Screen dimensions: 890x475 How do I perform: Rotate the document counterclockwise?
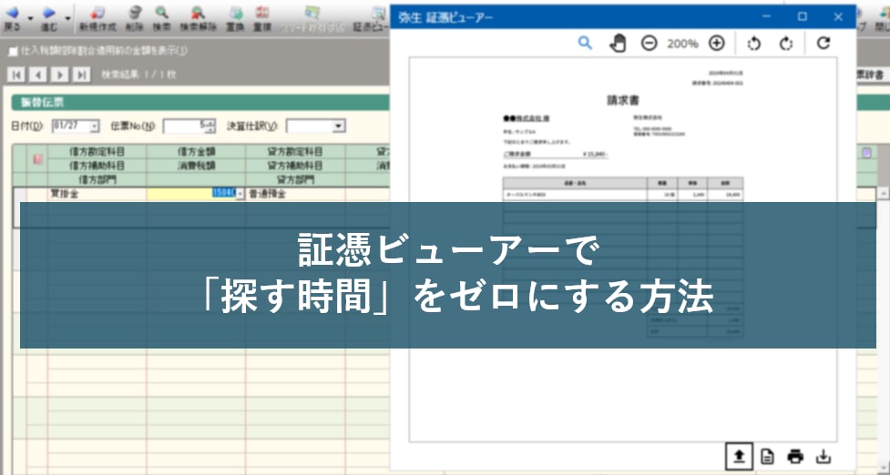click(753, 43)
